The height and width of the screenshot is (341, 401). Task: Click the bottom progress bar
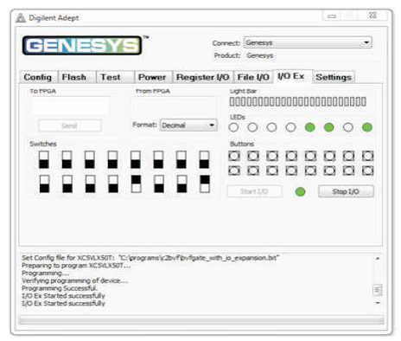[201, 320]
